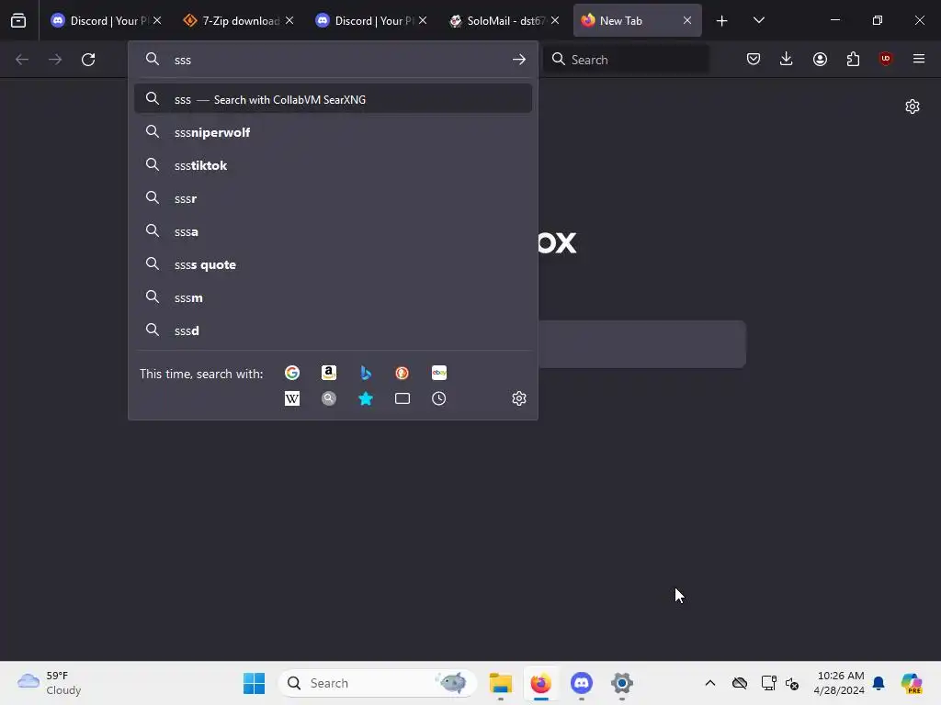Image resolution: width=941 pixels, height=705 pixels.
Task: Search open tabs using the tab icon
Action: 402,398
